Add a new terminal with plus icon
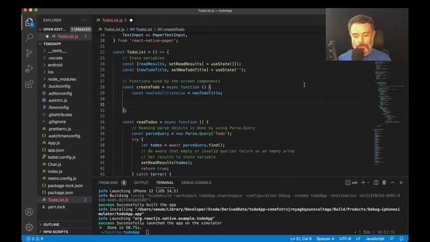 tap(363, 182)
